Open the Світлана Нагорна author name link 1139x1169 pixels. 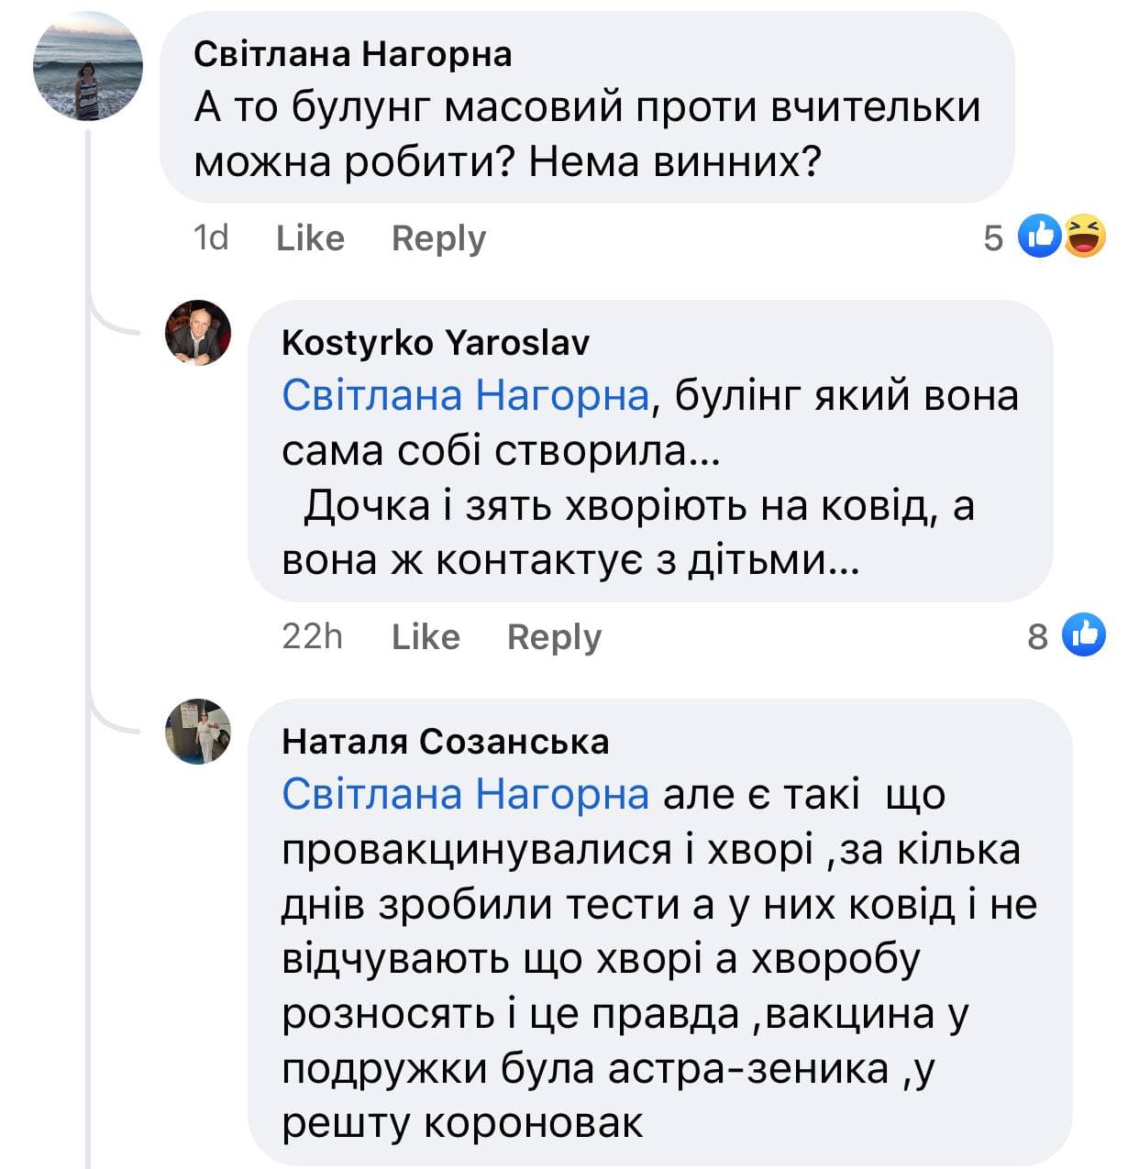(353, 54)
